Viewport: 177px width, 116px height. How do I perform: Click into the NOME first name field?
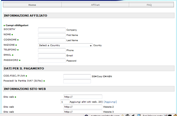[x=52, y=35]
